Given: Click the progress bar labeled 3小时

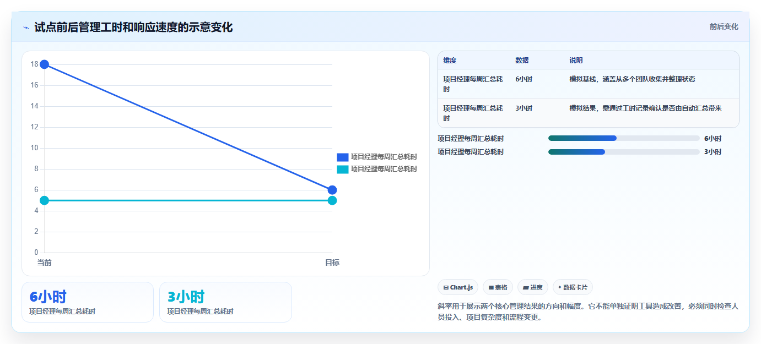Looking at the screenshot, I should (624, 152).
